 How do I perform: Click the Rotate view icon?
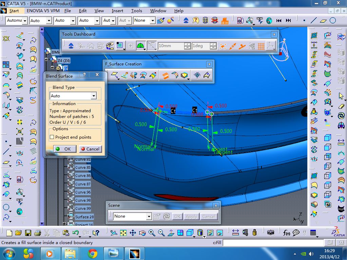tap(142, 233)
